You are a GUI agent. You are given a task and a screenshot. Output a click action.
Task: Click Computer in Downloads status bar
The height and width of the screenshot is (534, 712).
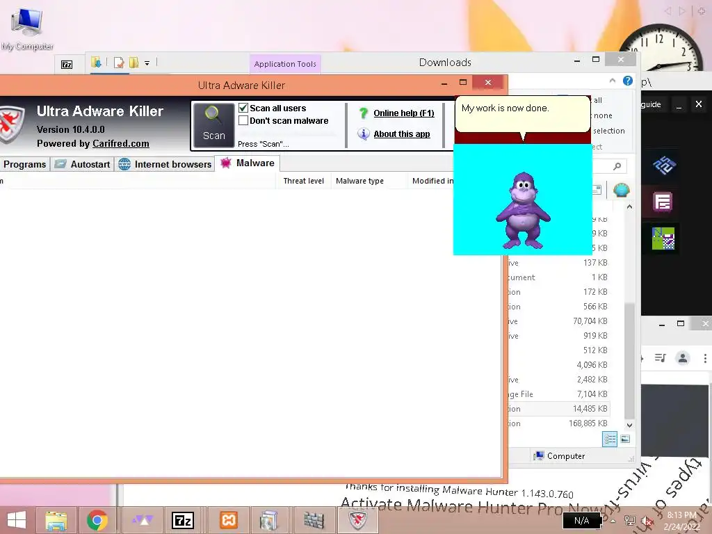tap(560, 456)
